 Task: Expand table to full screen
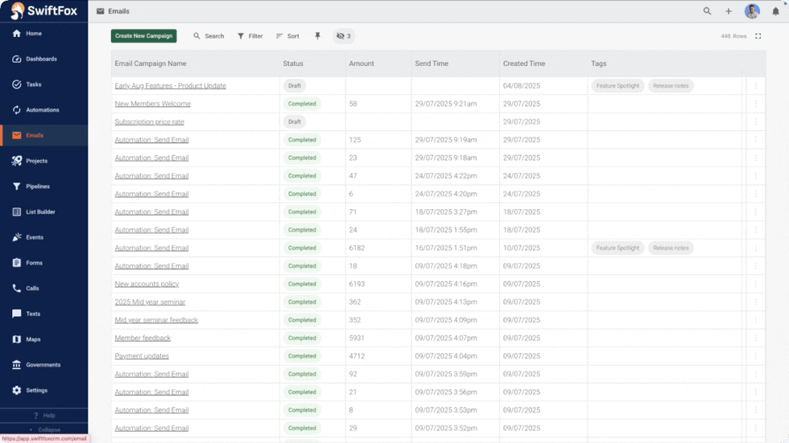tap(758, 36)
